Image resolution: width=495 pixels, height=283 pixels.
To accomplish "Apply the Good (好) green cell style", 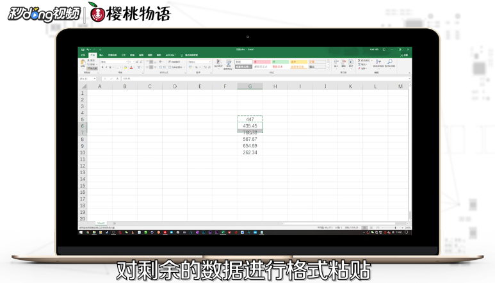I will click(280, 62).
